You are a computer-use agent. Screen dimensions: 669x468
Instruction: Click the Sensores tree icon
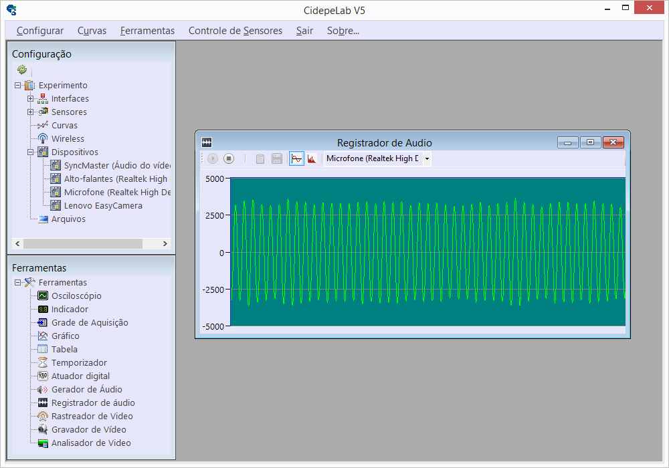43,112
